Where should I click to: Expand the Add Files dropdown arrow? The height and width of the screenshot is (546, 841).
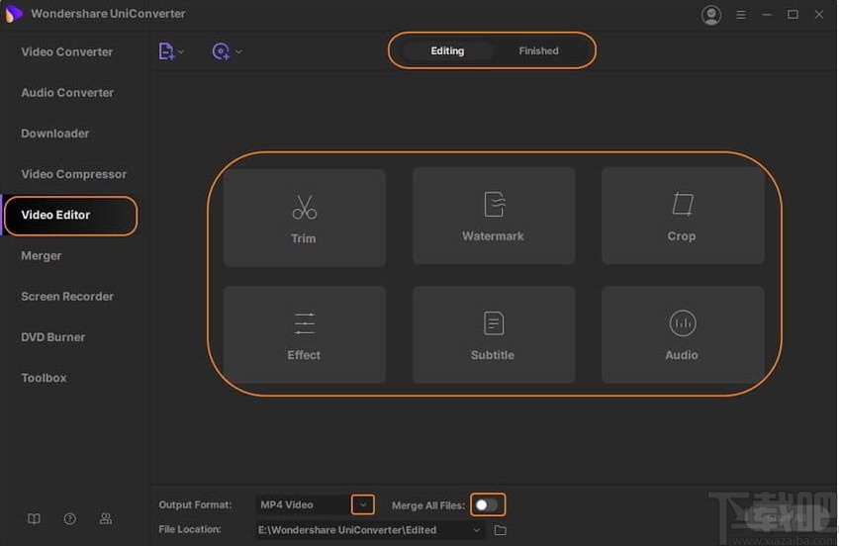[181, 52]
